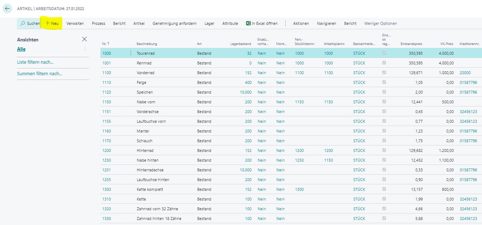
Task: Click the back arrow icon
Action: [8, 9]
